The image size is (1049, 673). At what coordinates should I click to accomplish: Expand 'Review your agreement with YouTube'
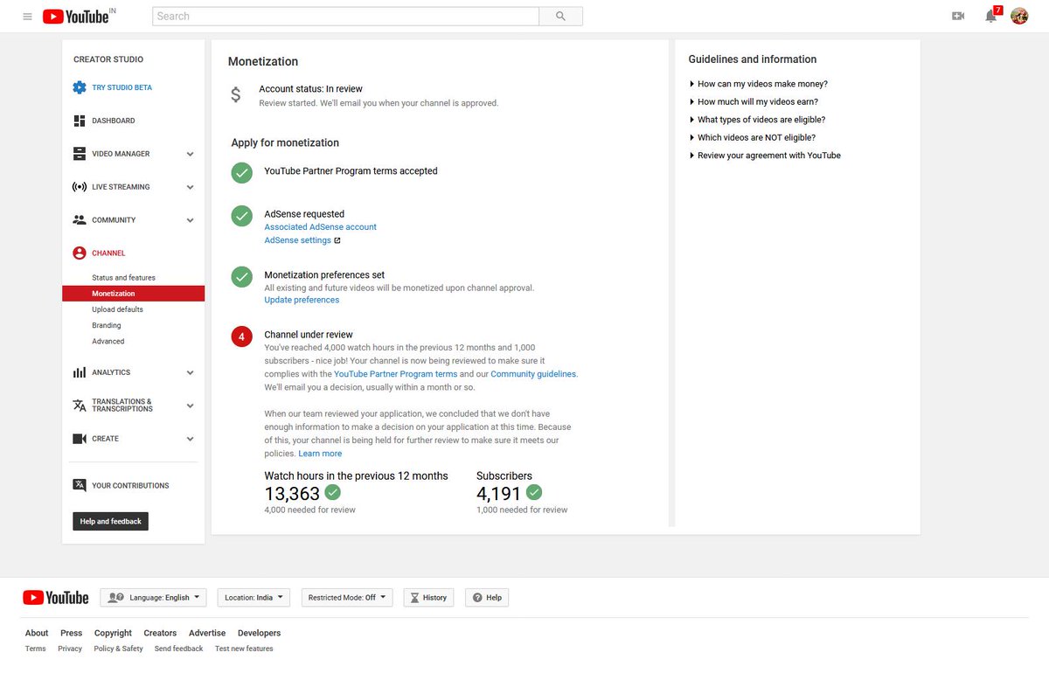coord(765,156)
